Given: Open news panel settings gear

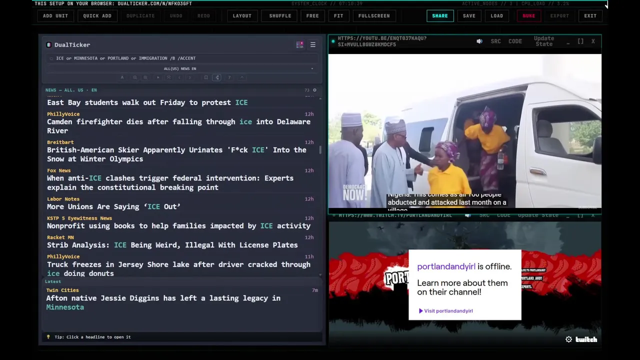Looking at the screenshot, I should 314,90.
